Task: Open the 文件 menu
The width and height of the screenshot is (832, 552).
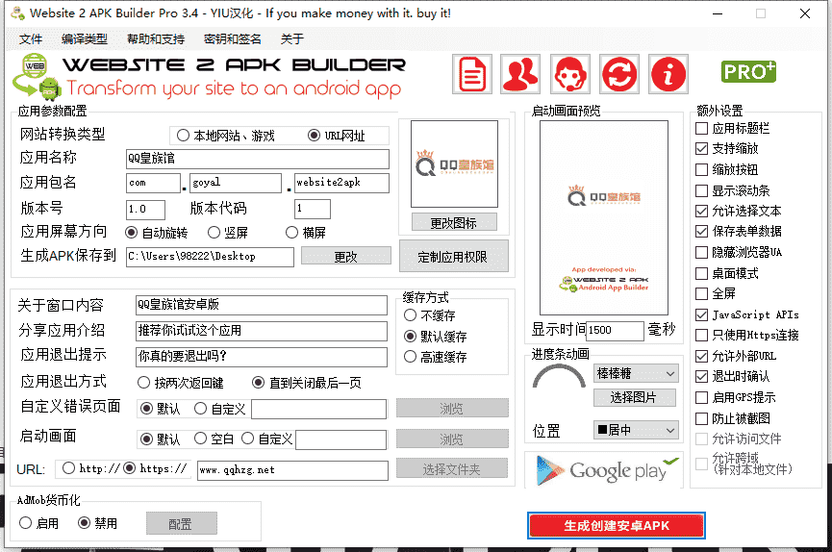Action: tap(30, 38)
